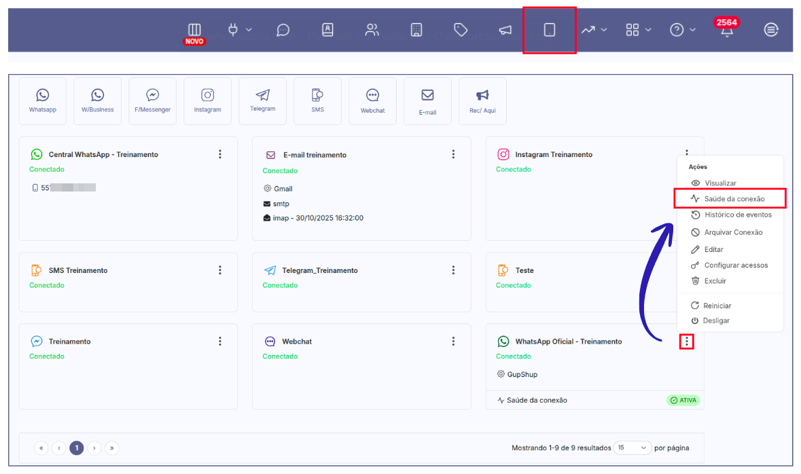Screen dimensions: 801x474
Task: Open options menu for E-mail treinamento card
Action: [x=453, y=155]
